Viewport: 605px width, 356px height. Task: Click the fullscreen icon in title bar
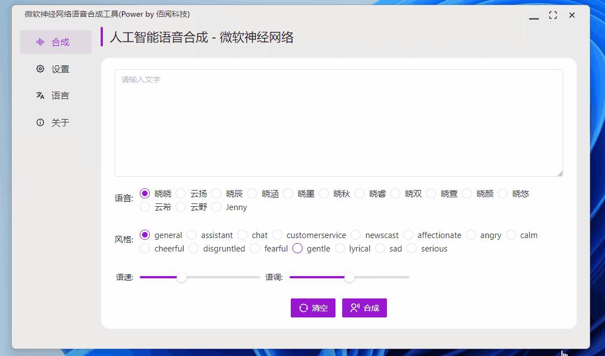pos(553,15)
